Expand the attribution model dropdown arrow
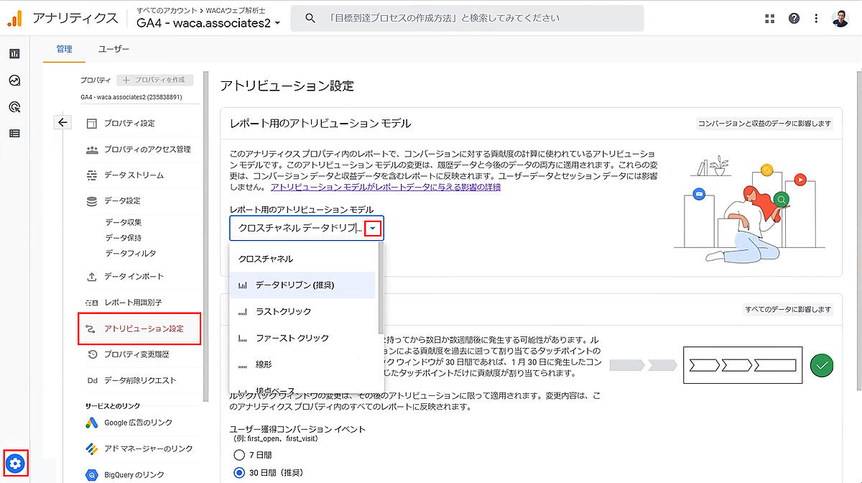The image size is (862, 483). (x=373, y=228)
